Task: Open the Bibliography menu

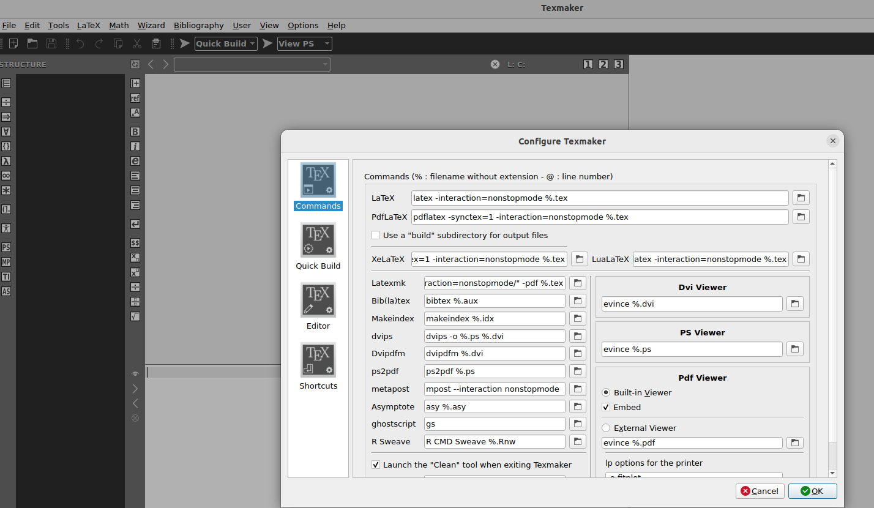Action: coord(199,25)
